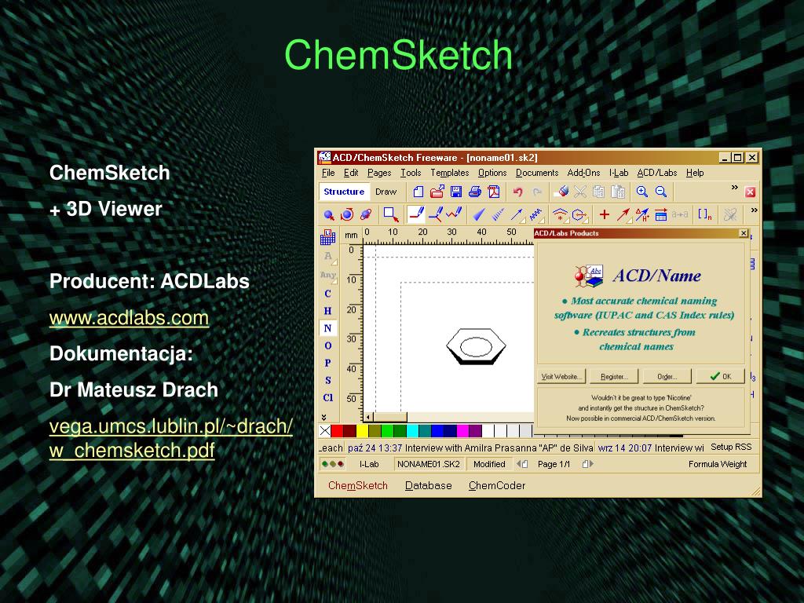Image resolution: width=804 pixels, height=603 pixels.
Task: Click the red Undo arrow
Action: pos(518,192)
